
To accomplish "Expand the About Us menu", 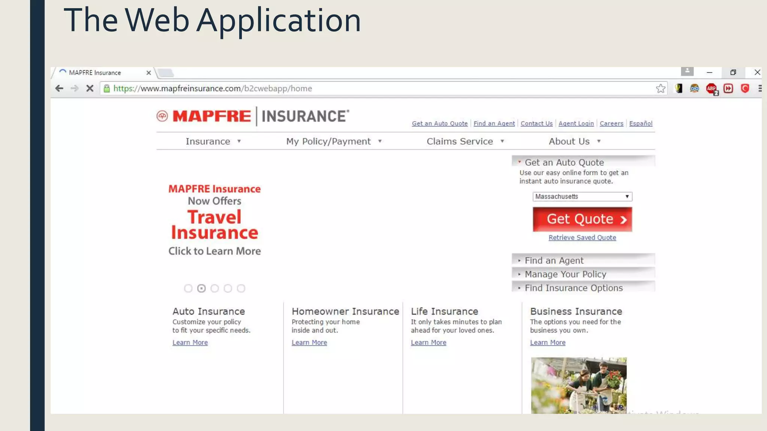I will (575, 141).
